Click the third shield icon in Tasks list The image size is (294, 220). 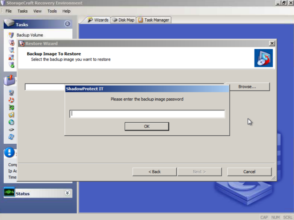coord(12,50)
